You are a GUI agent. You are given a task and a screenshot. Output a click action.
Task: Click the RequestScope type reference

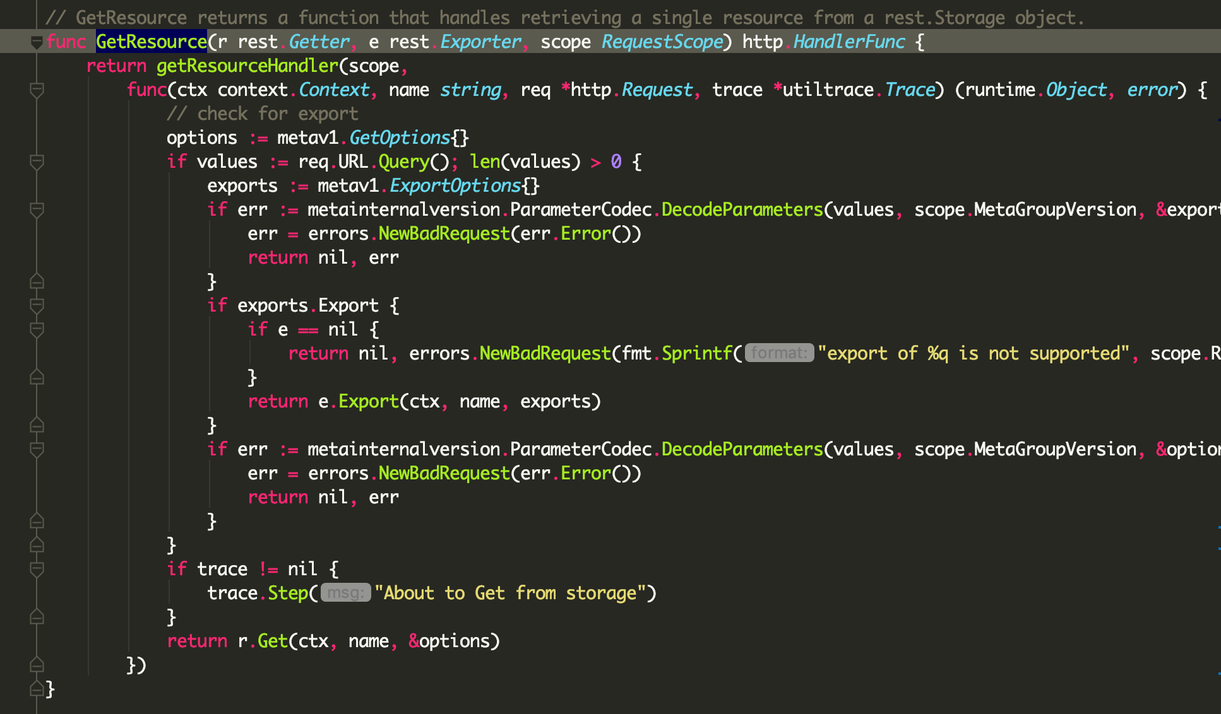tap(662, 42)
